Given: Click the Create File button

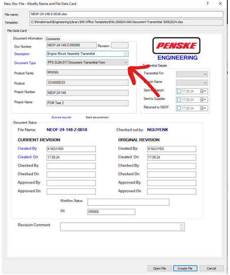Looking at the screenshot, I should (x=185, y=268).
